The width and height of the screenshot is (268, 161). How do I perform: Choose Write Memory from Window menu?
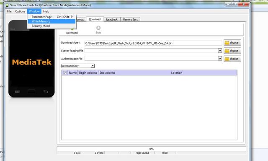[52, 21]
